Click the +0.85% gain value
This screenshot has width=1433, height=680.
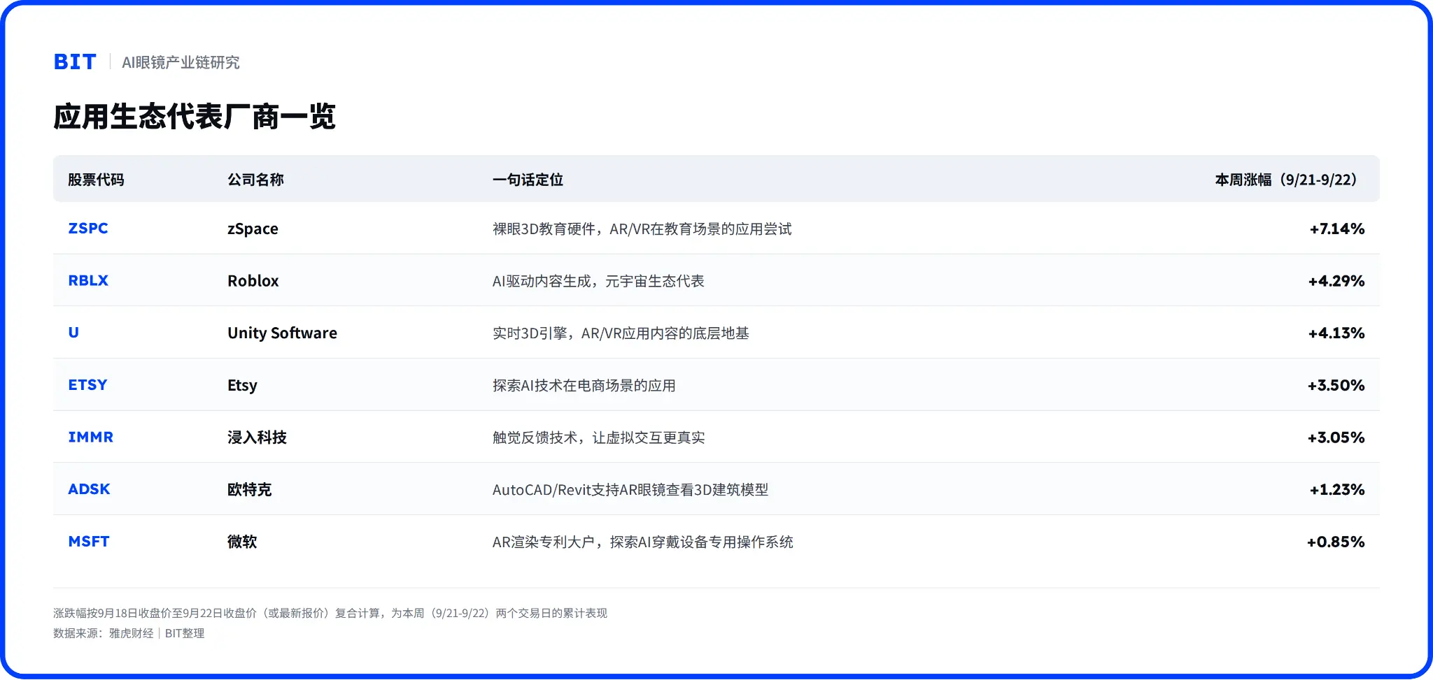click(x=1336, y=542)
